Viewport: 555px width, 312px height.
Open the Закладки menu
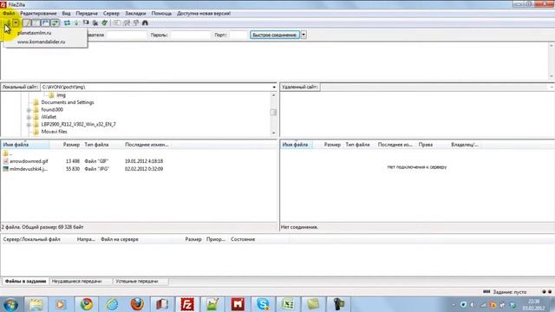click(x=135, y=14)
